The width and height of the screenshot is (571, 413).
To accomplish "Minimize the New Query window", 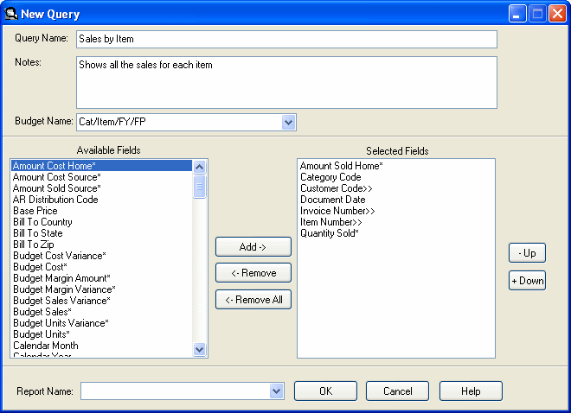I will coord(517,14).
